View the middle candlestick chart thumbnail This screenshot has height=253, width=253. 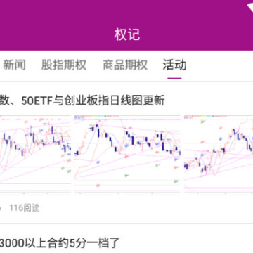click(127, 154)
